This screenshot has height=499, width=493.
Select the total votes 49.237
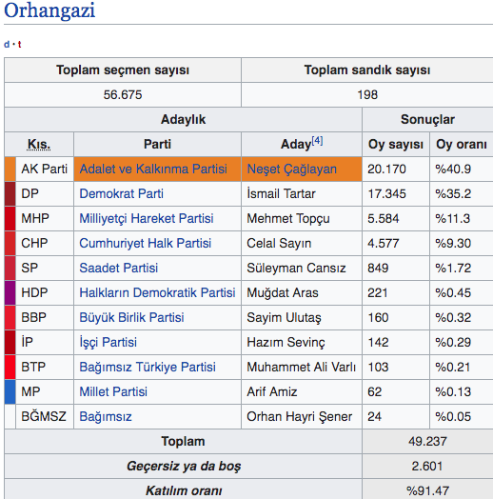coord(427,442)
